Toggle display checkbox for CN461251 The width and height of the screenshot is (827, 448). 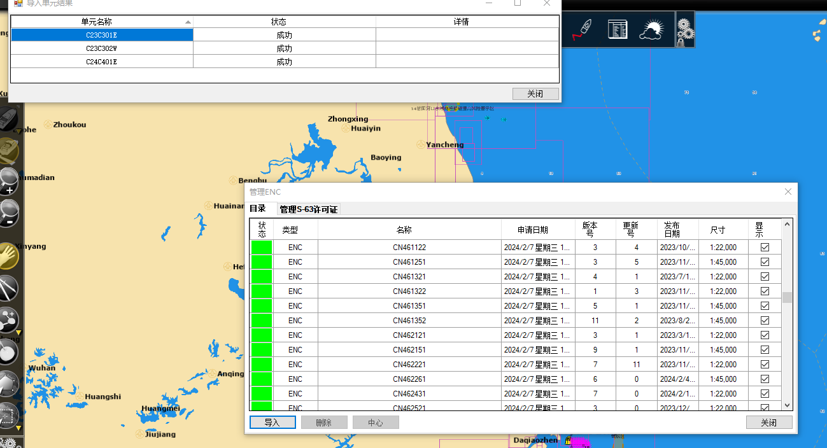coord(765,262)
